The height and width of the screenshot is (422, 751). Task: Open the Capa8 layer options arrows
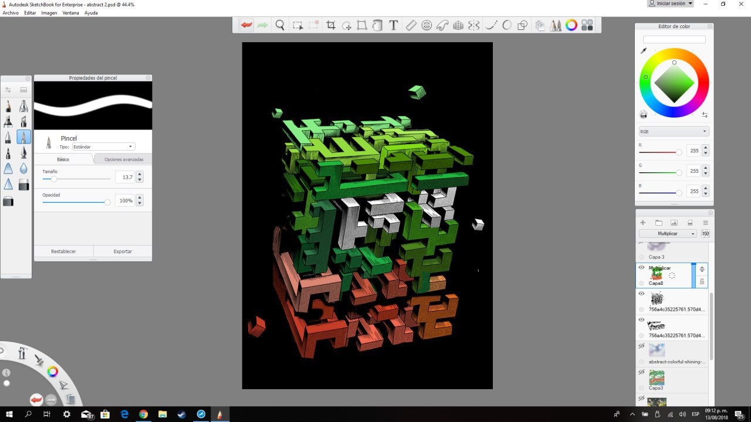tap(702, 269)
